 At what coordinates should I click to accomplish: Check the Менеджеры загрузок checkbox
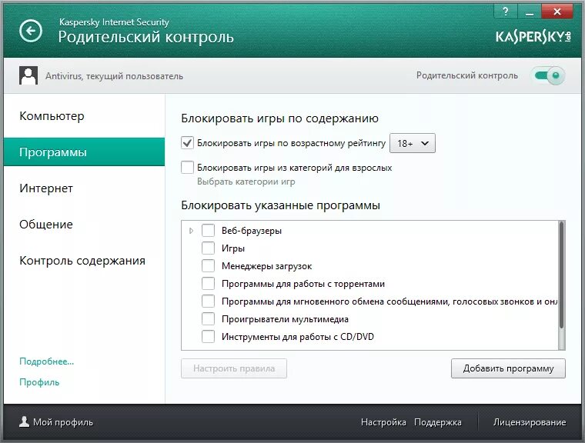tap(208, 266)
